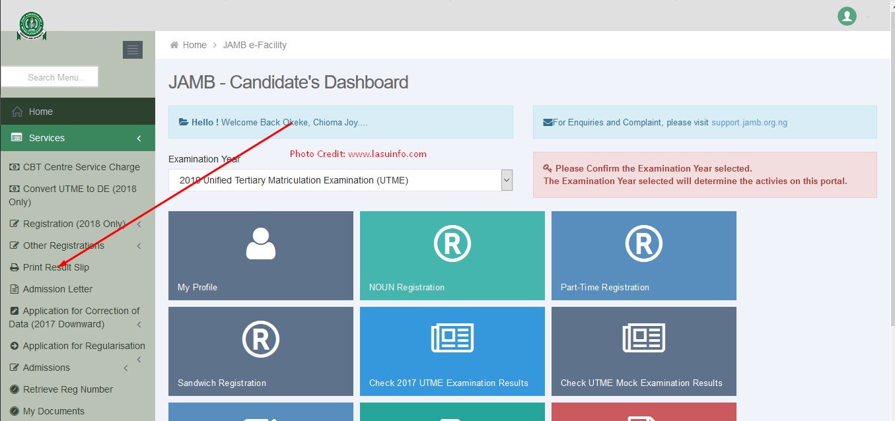Image resolution: width=895 pixels, height=421 pixels.
Task: Open support.jamb.org.ng link
Action: [749, 122]
